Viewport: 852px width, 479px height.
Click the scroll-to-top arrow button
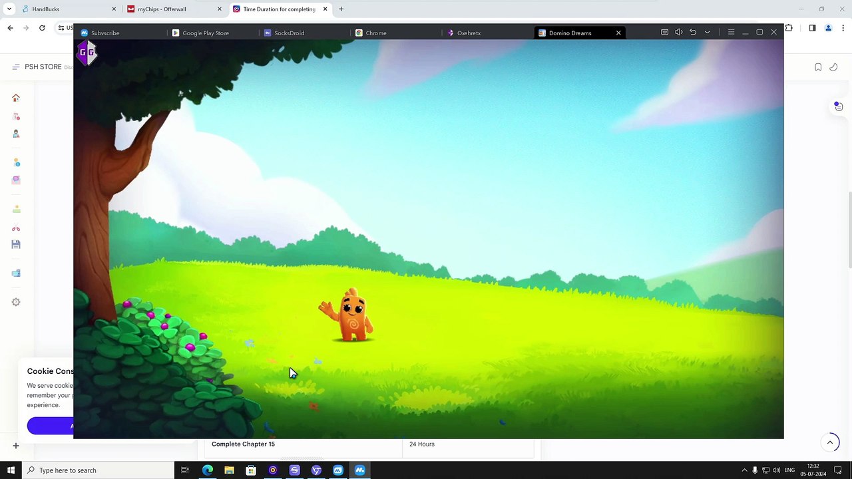tap(830, 442)
